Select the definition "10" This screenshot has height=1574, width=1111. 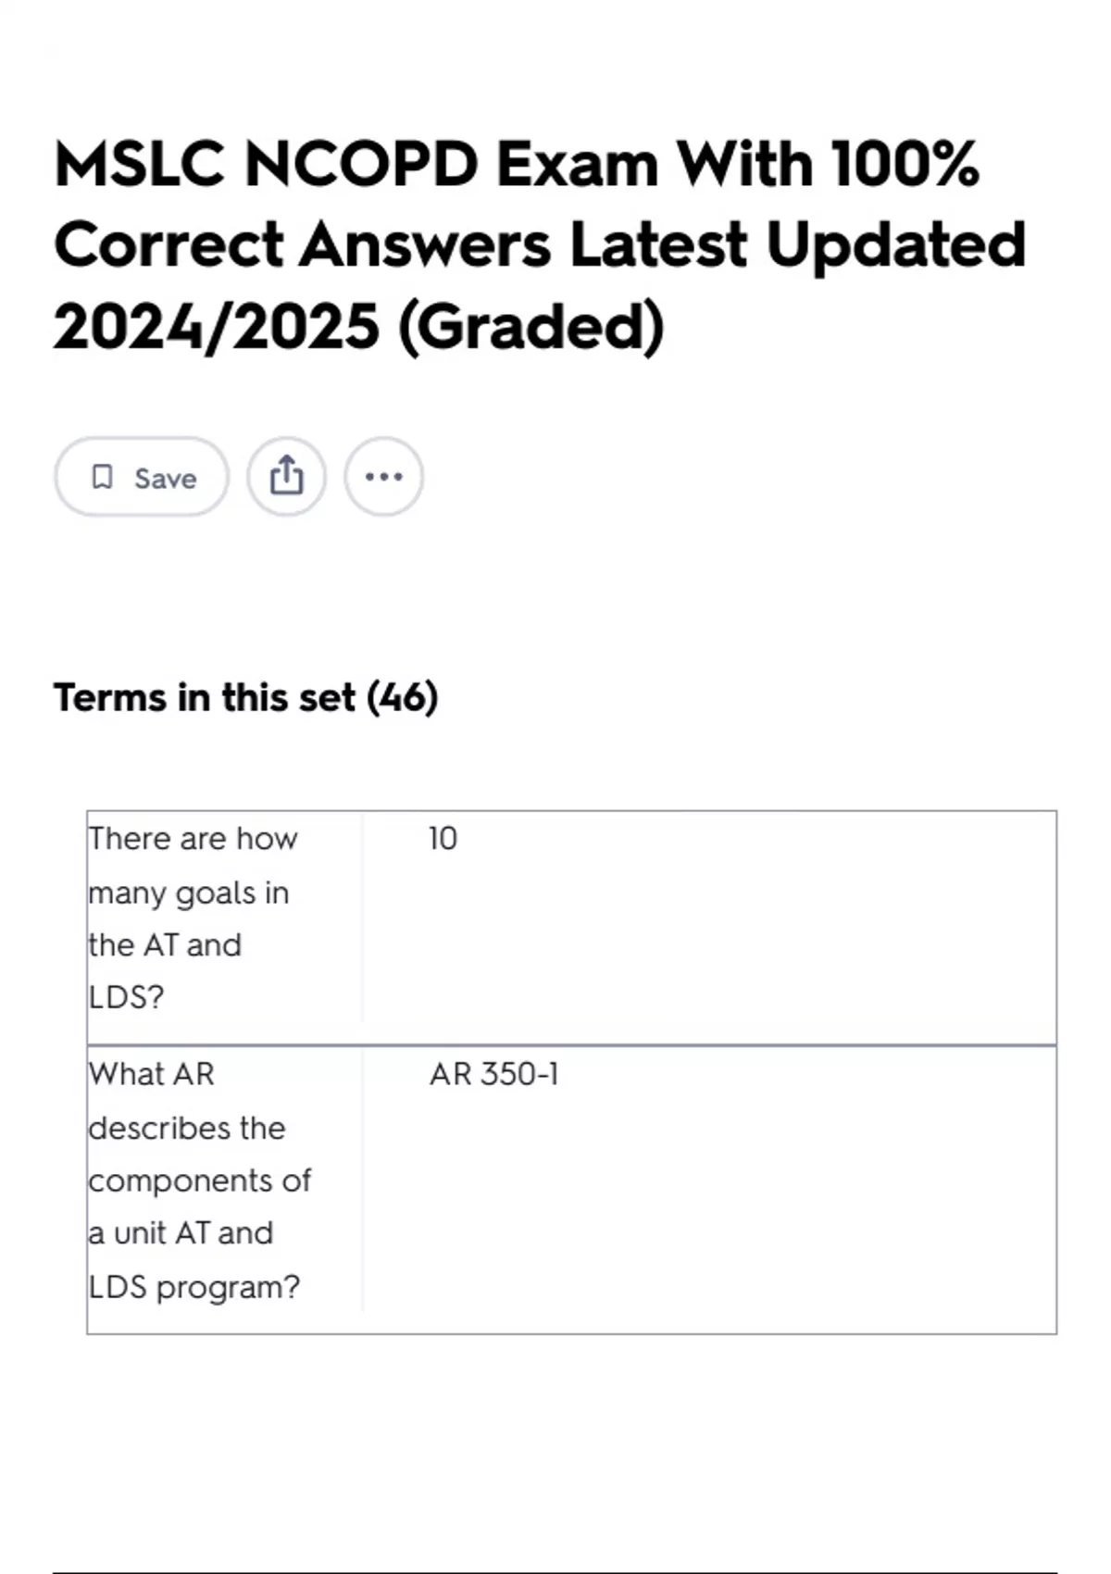point(443,838)
